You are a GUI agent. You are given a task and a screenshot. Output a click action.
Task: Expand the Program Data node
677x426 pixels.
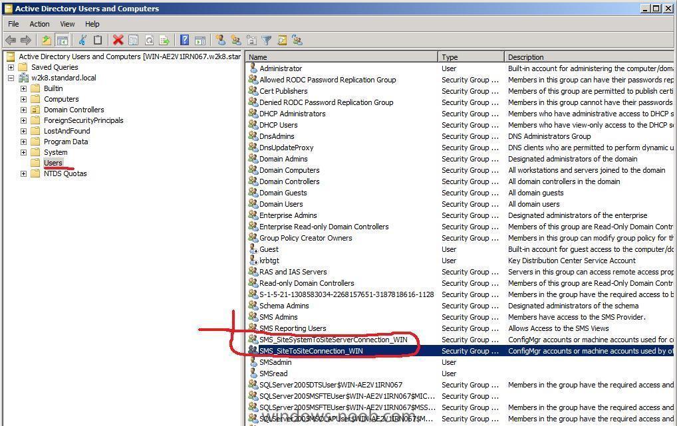23,142
